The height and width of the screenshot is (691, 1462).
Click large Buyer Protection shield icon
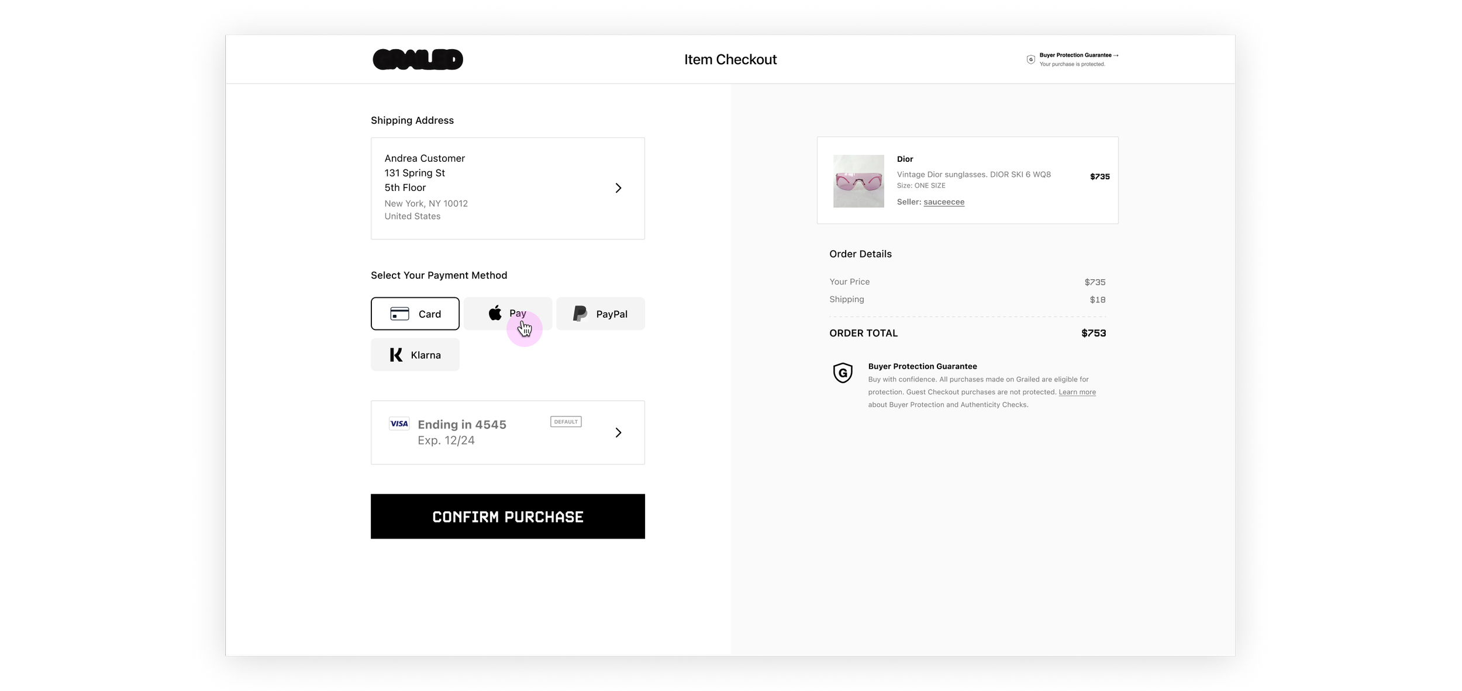click(x=843, y=373)
